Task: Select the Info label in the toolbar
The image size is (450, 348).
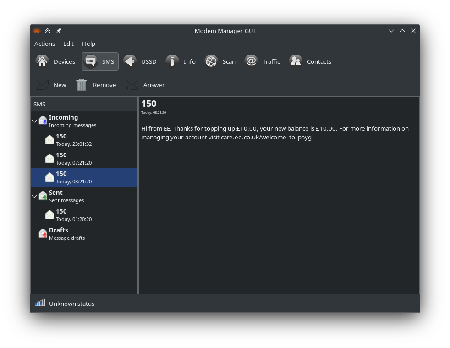Action: [x=189, y=61]
